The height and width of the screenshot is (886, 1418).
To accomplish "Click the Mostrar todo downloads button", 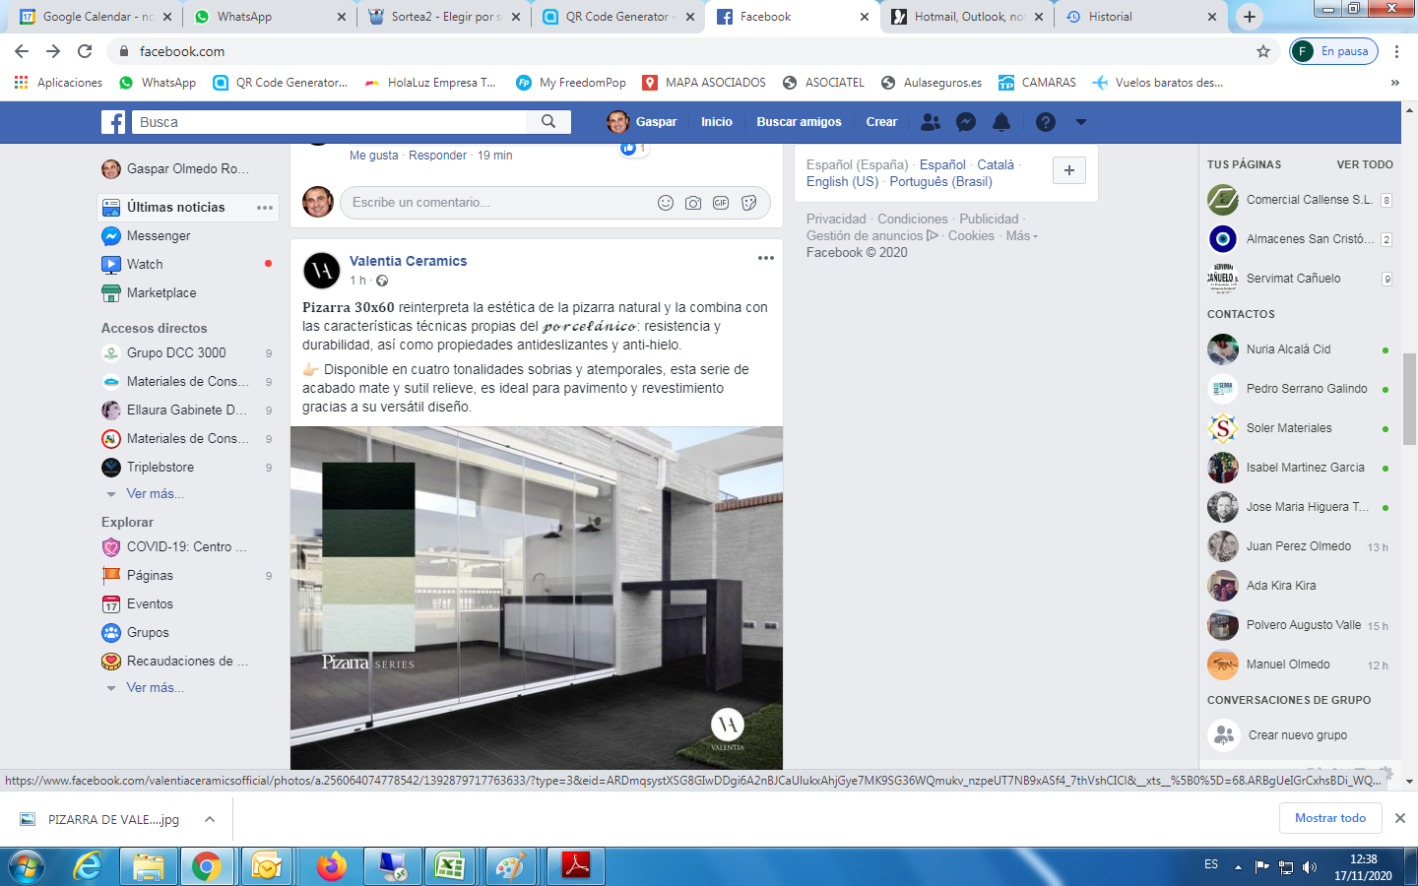I will tap(1329, 818).
